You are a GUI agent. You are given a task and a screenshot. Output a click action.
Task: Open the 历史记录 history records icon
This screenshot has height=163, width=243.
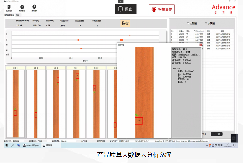[x=9, y=8]
